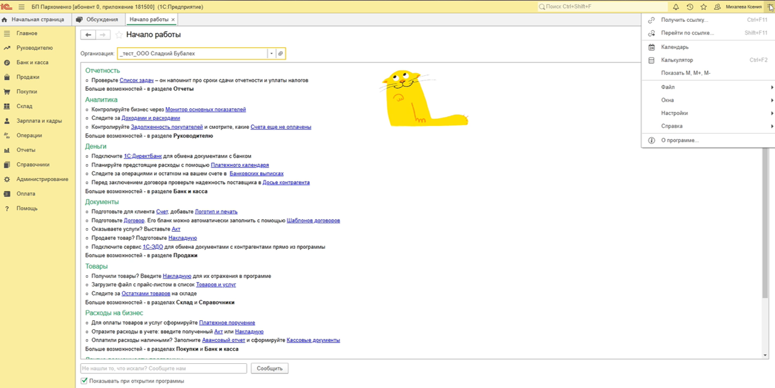Screen dimensions: 775x388
Task: Click the Продажи shopping bag icon
Action: [7, 77]
